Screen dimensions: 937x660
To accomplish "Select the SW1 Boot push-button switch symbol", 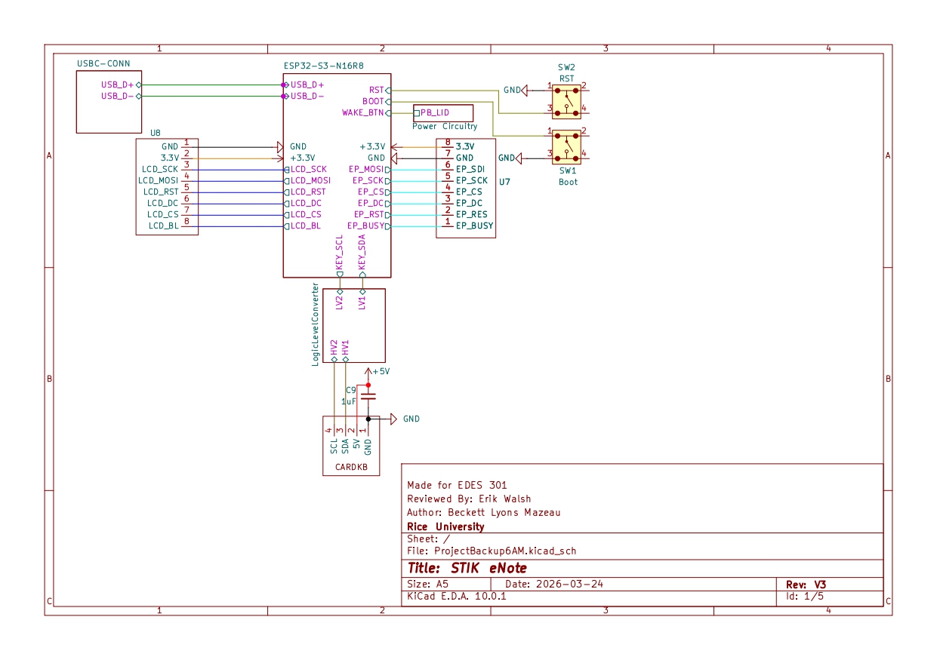I will click(x=567, y=146).
